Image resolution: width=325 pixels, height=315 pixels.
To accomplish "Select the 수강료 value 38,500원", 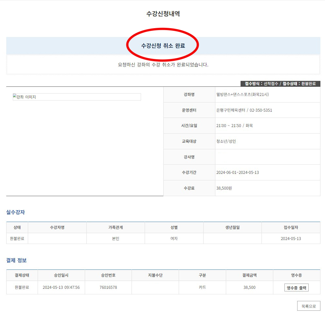I will click(225, 188).
